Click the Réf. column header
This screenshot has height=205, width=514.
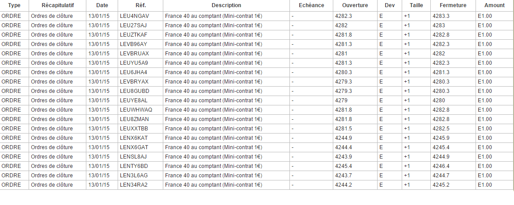tap(140, 5)
